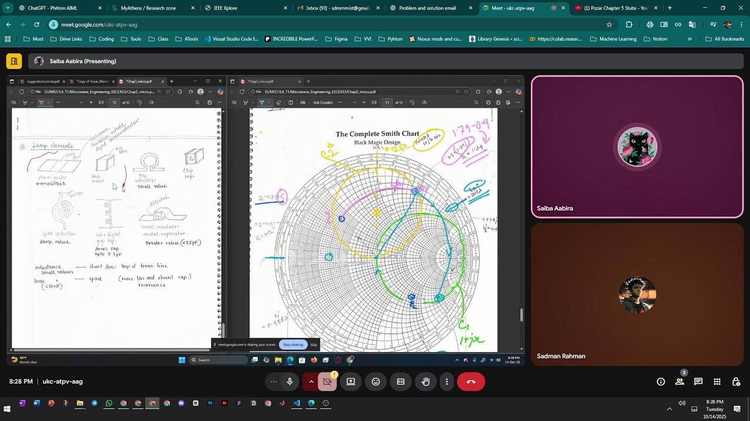
Task: Open host controls lock icon
Action: (x=736, y=382)
